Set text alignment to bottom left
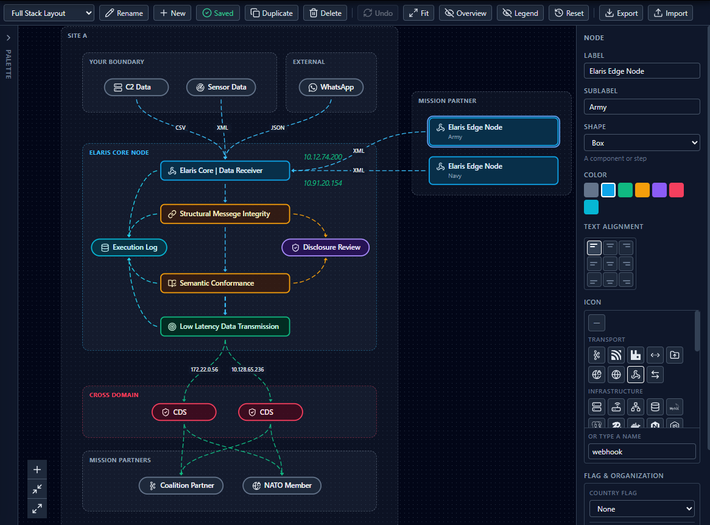This screenshot has width=710, height=525. coord(594,280)
